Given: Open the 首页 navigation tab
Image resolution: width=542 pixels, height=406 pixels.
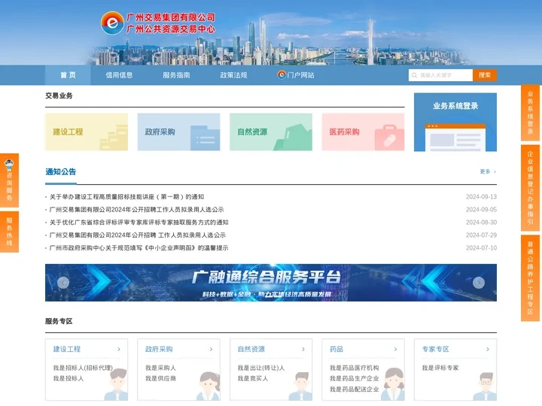Looking at the screenshot, I should (x=68, y=75).
